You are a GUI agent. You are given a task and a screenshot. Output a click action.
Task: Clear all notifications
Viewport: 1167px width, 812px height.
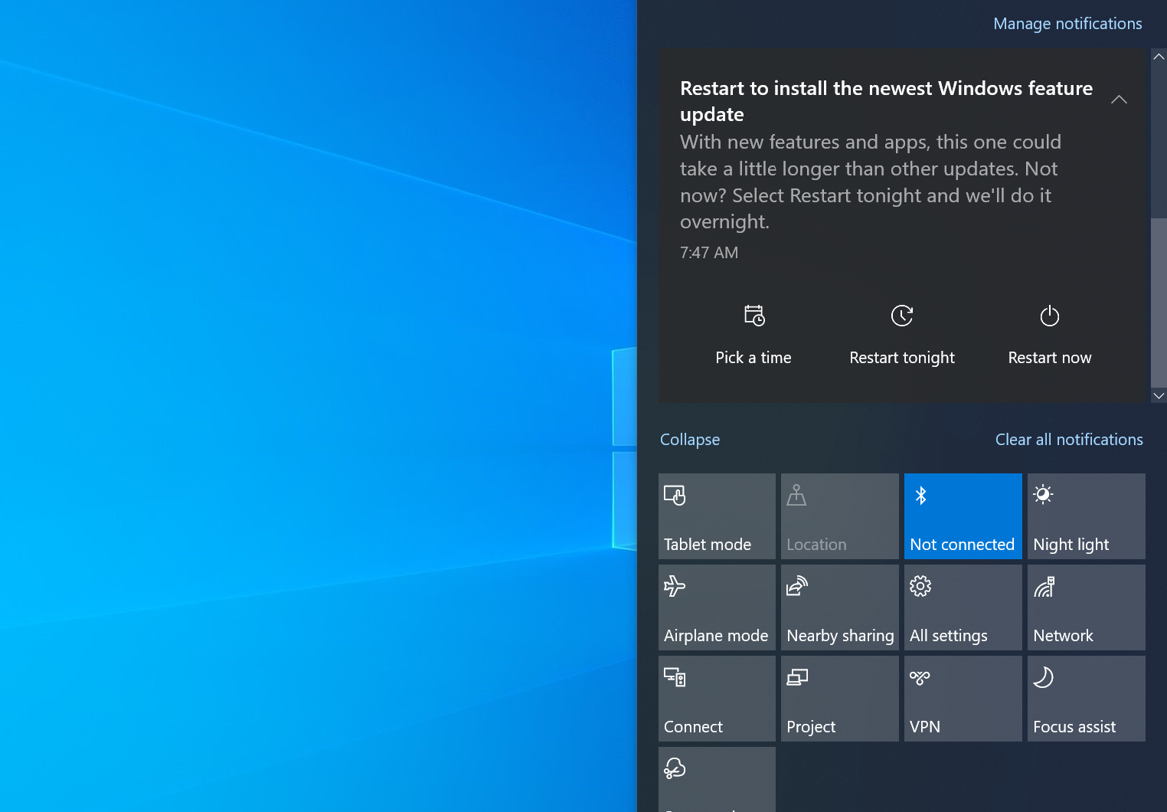pyautogui.click(x=1069, y=440)
